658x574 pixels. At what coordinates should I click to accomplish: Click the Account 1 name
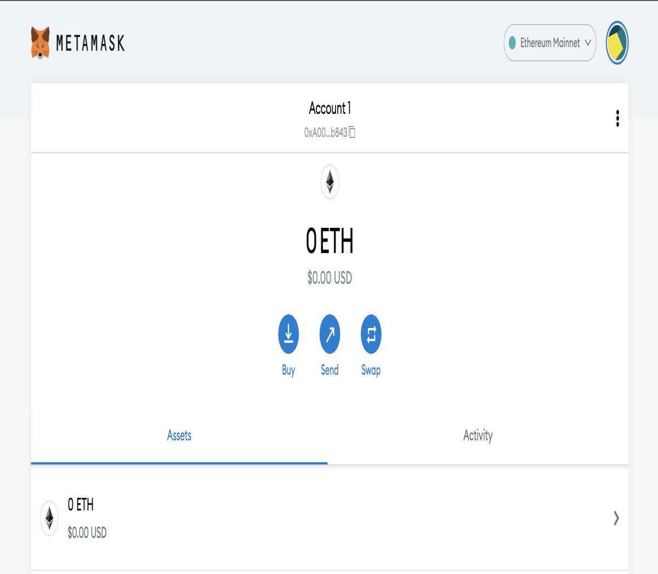point(330,108)
